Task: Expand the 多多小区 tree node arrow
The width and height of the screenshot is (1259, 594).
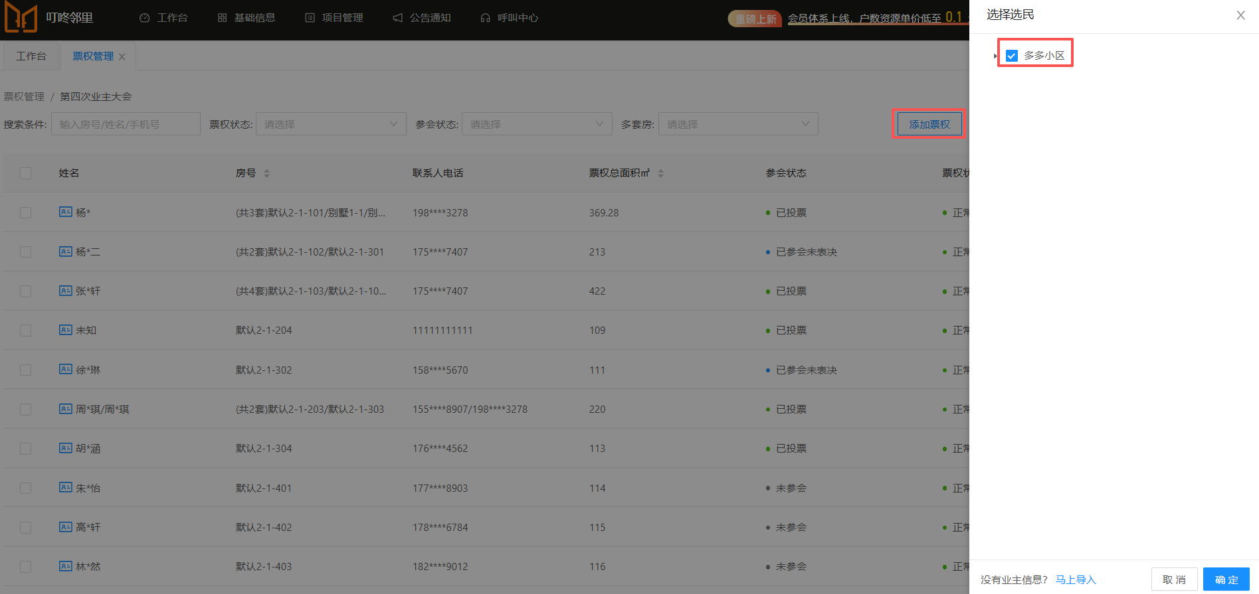Action: (995, 56)
